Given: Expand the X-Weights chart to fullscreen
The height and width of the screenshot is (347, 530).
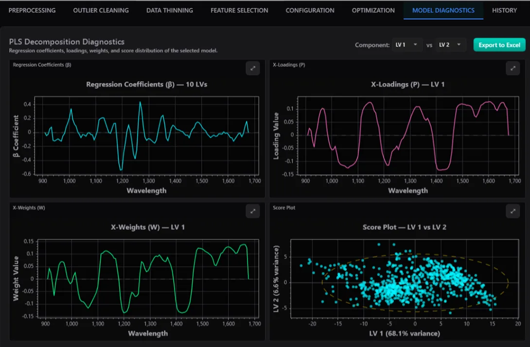Looking at the screenshot, I should point(252,211).
